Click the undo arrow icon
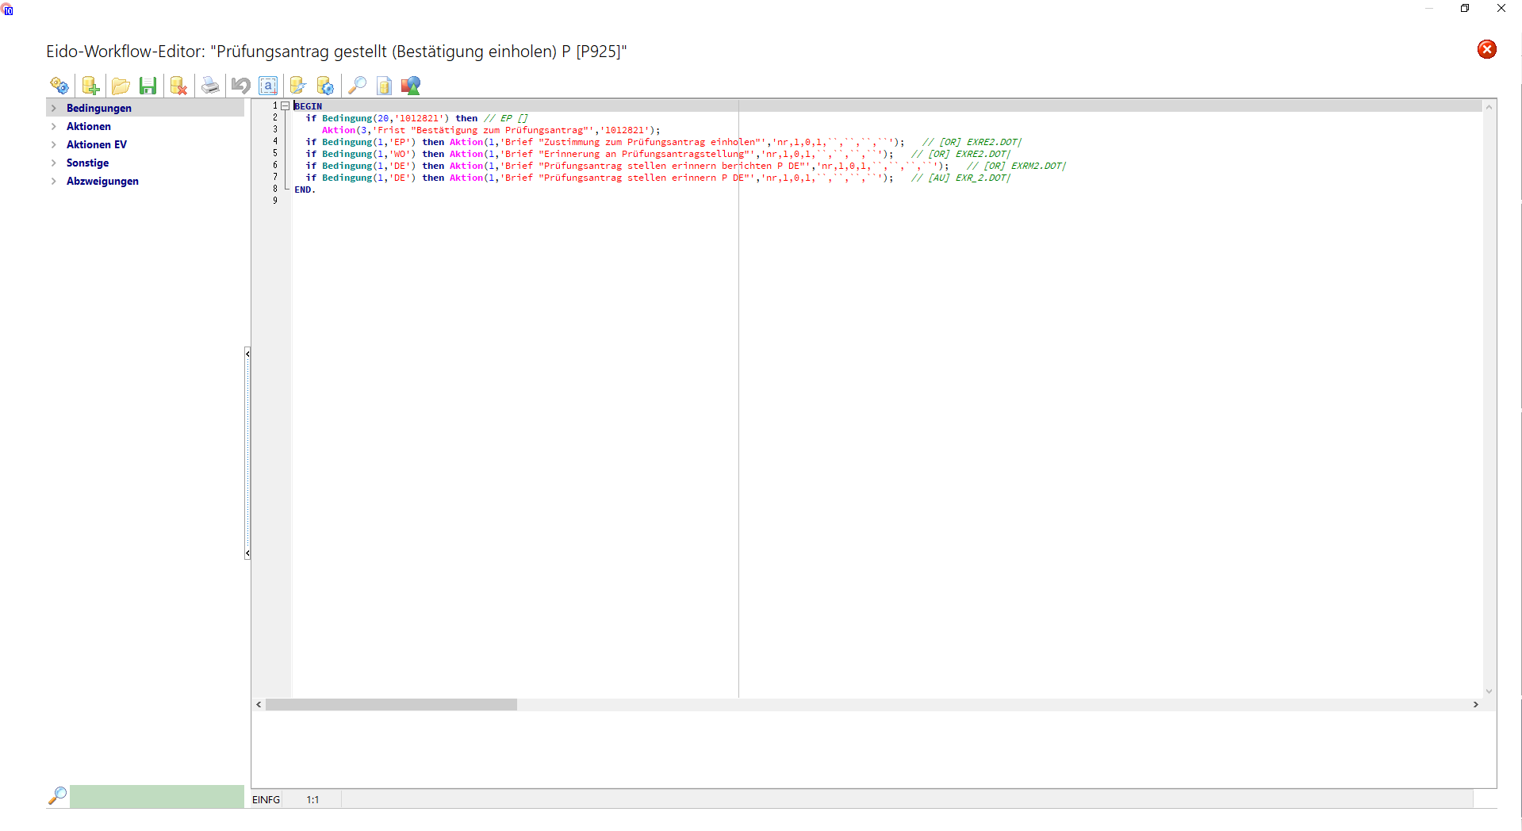 (x=240, y=86)
